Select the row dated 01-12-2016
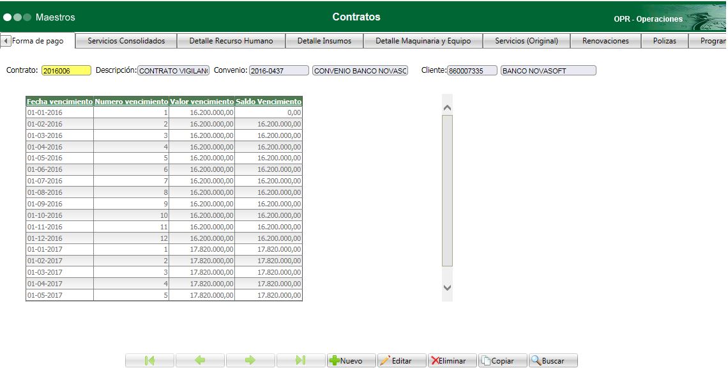Screen dimensions: 728x384 [x=164, y=238]
